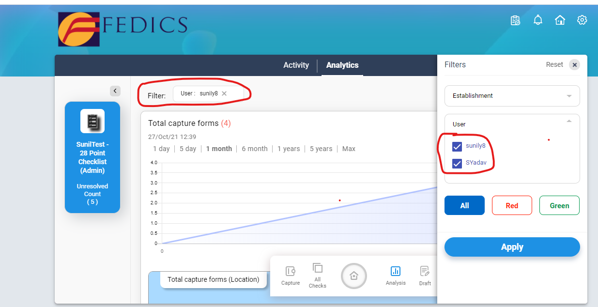Collapse the left sidebar with chevron
This screenshot has width=598, height=307.
(x=115, y=91)
